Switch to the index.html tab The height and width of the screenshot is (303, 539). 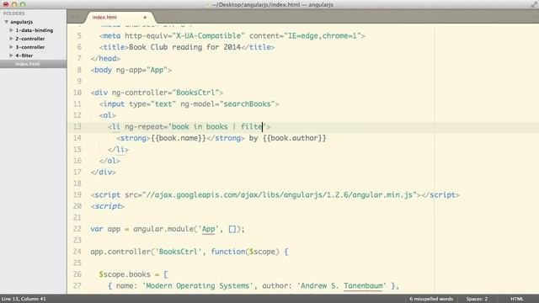tap(104, 17)
